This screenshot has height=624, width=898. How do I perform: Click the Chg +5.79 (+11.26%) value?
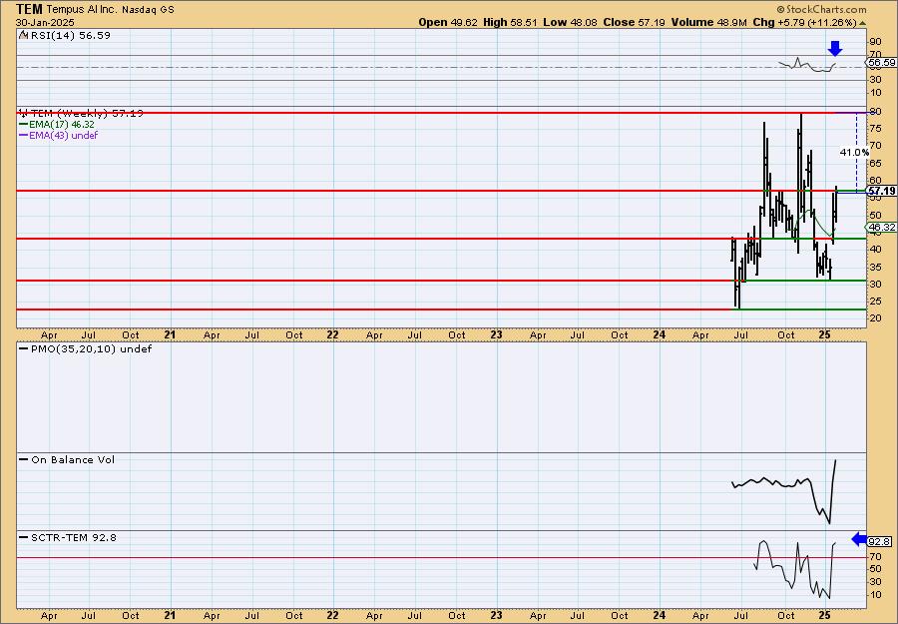tap(804, 22)
